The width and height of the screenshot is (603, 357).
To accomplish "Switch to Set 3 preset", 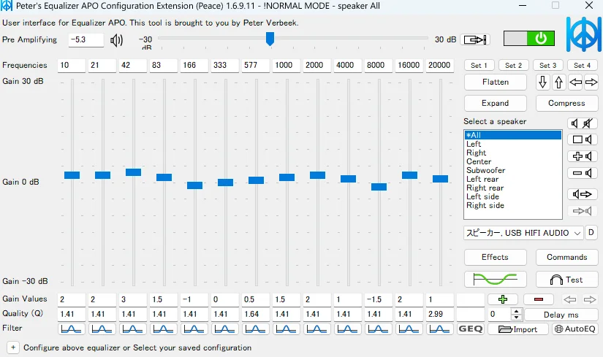I will coord(547,65).
